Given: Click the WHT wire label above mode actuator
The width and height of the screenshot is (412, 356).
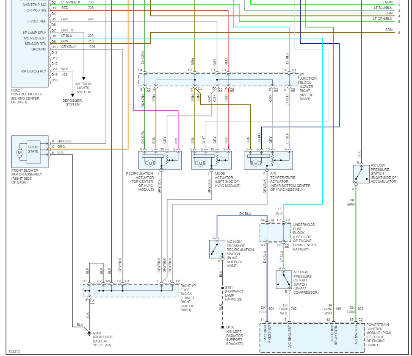Looking at the screenshot, I should [204, 139].
